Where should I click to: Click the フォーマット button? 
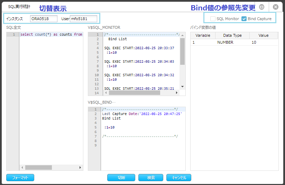pyautogui.click(x=20, y=178)
